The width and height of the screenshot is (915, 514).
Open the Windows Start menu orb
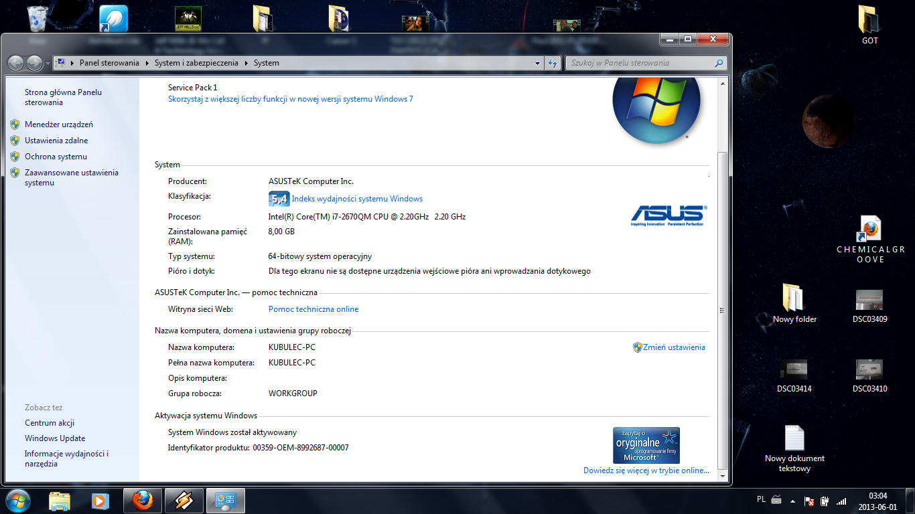tap(17, 500)
